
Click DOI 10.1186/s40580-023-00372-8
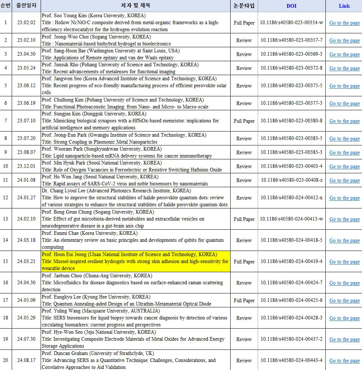291,68
